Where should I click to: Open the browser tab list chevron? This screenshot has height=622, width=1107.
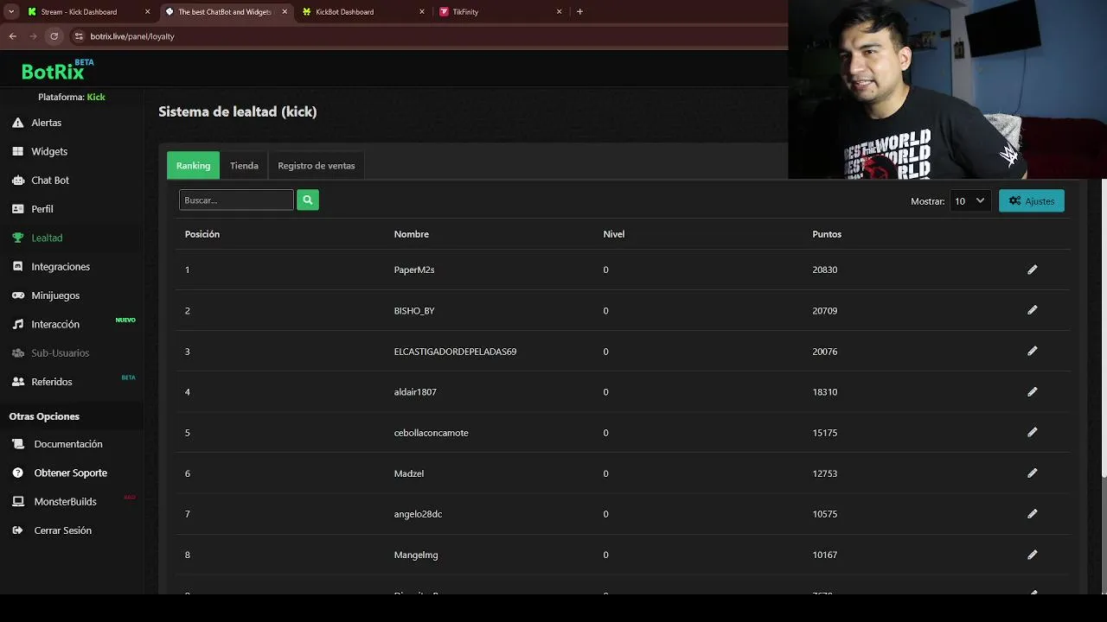pyautogui.click(x=10, y=12)
